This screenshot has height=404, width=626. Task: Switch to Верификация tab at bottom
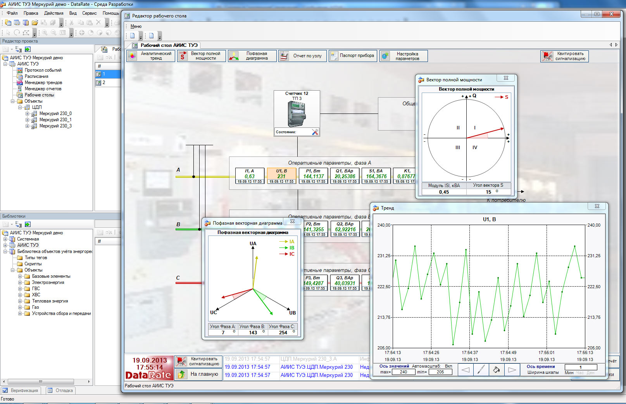click(21, 390)
